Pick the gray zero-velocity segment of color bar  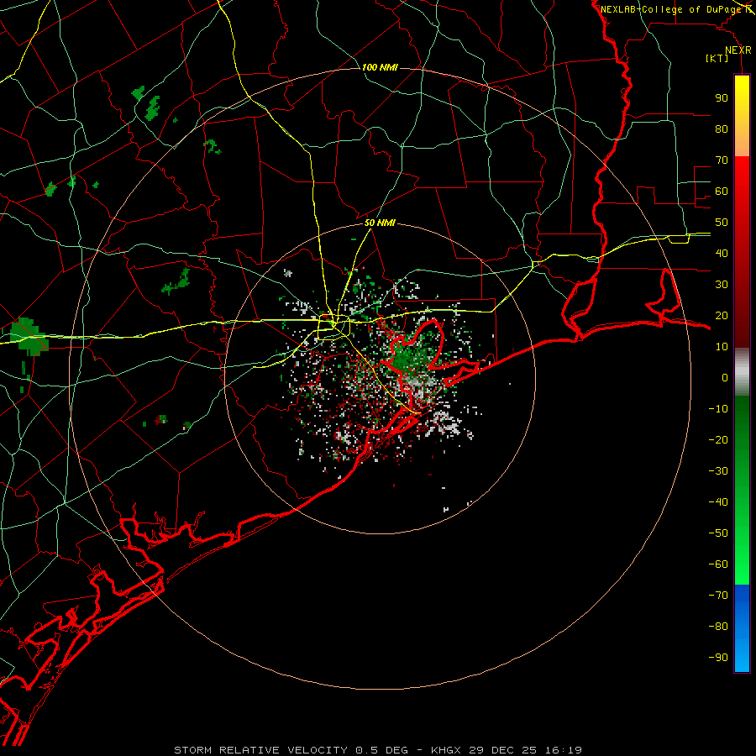[742, 372]
